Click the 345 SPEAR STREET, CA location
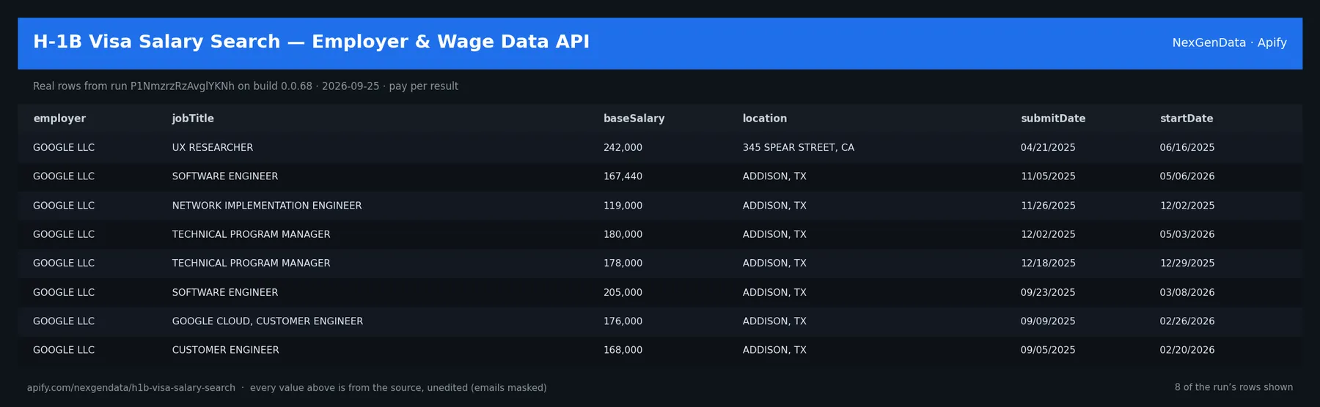1320x407 pixels. click(798, 148)
